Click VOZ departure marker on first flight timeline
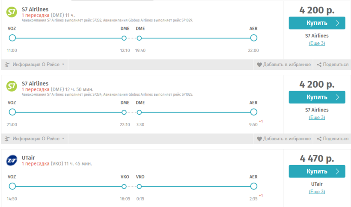The height and width of the screenshot is (207, 351). pos(12,38)
